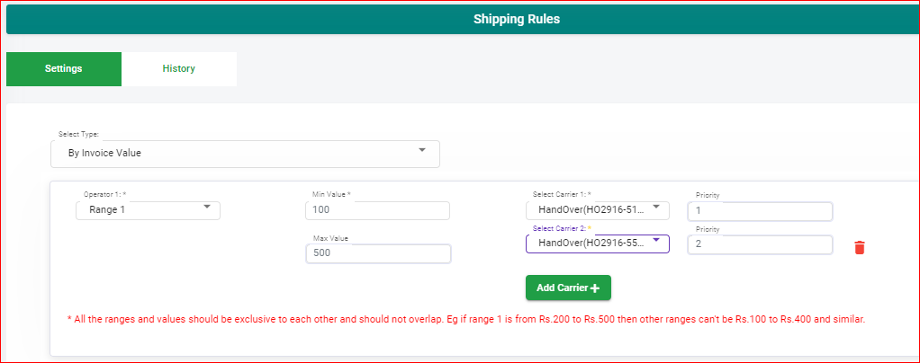Click the Priority field containing 2
920x363 pixels.
tap(760, 244)
